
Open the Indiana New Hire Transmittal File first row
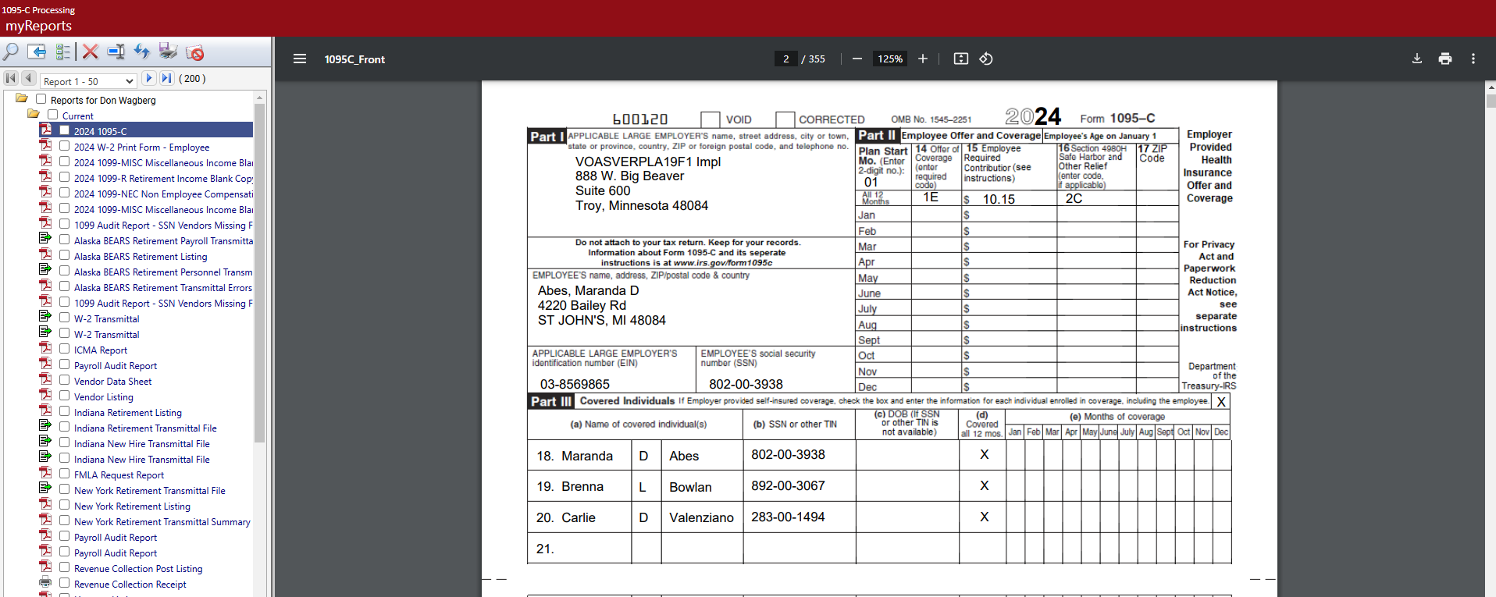141,443
